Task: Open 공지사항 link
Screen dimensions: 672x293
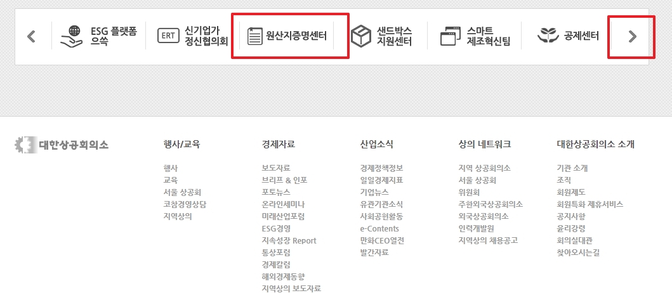Action: (570, 216)
